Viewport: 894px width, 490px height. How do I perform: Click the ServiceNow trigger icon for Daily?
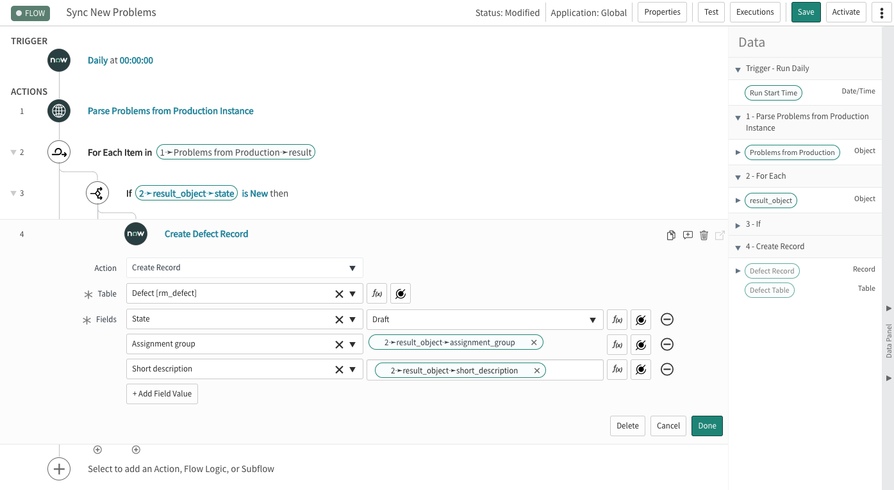(59, 60)
